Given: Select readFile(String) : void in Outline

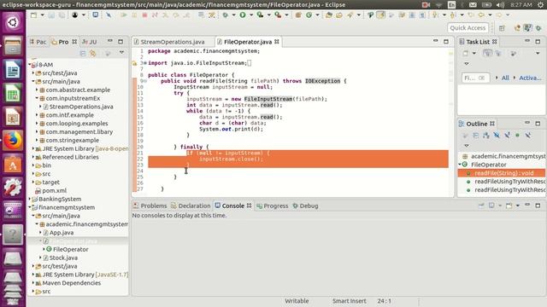Looking at the screenshot, I should 503,173.
